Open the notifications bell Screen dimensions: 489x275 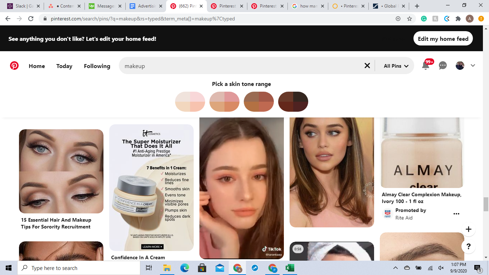[426, 66]
